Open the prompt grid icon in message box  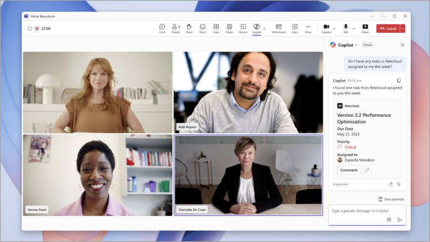click(388, 219)
